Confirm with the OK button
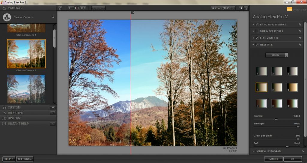 pos(293,159)
